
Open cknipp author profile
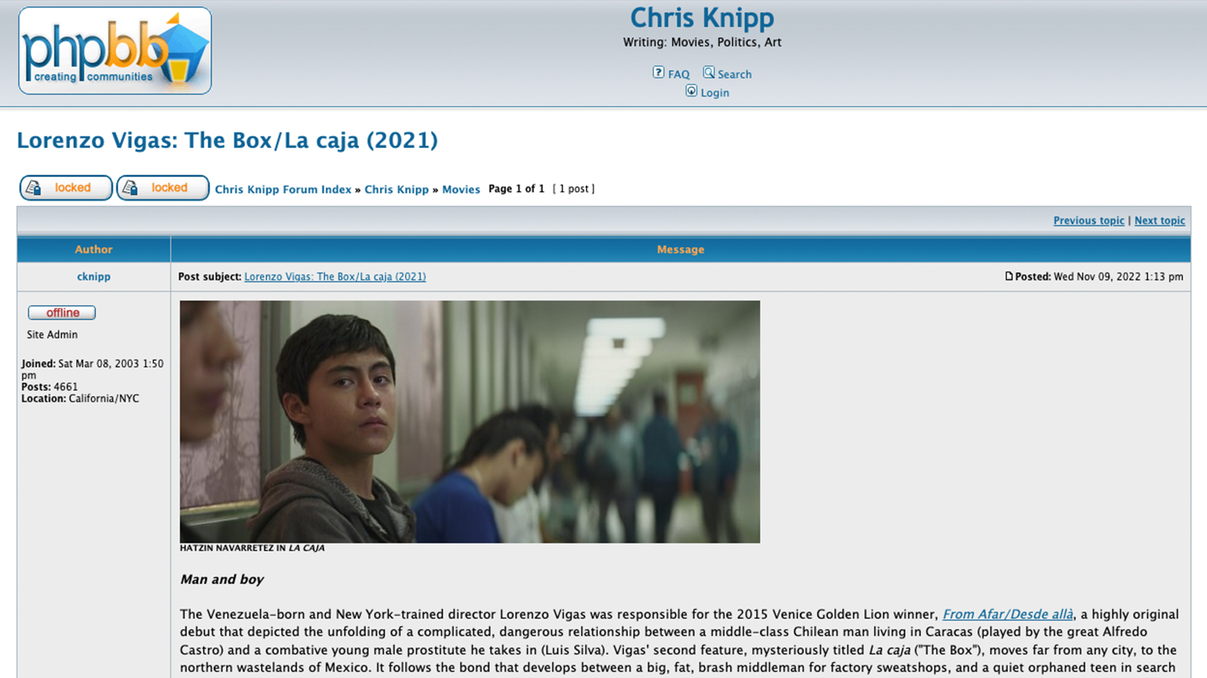coord(94,276)
